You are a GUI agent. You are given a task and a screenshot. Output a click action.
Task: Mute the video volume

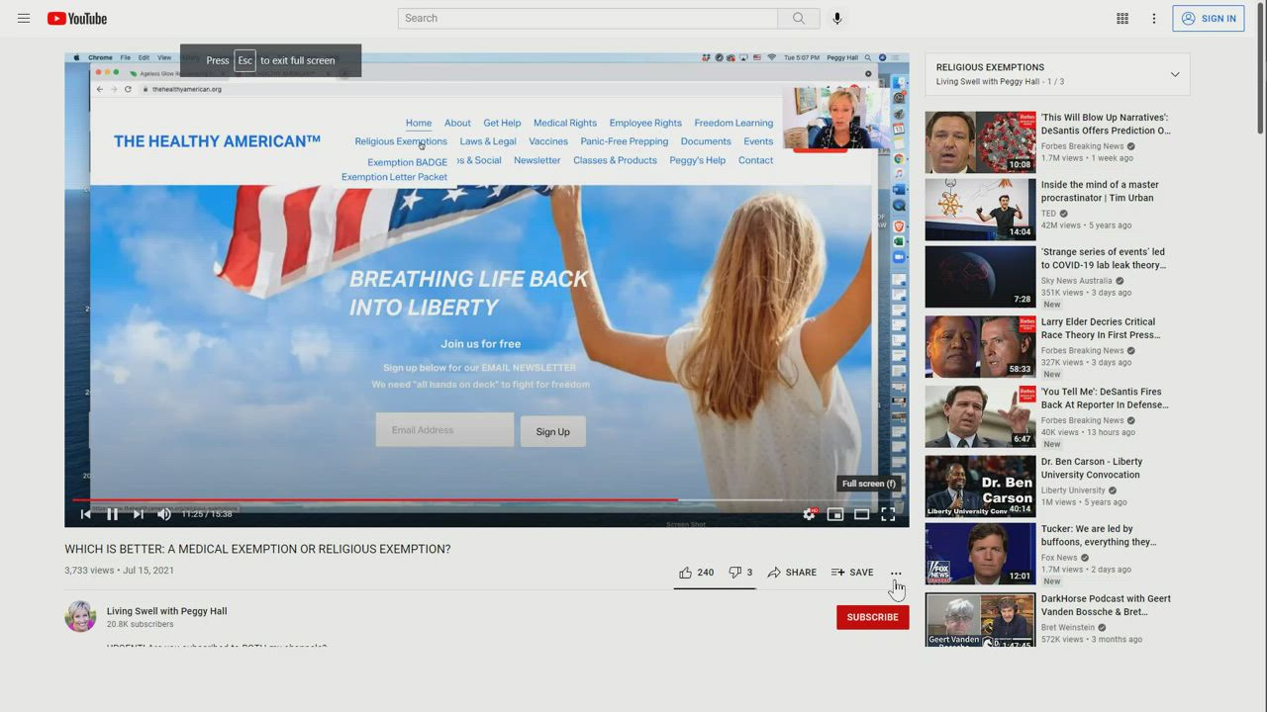coord(164,514)
